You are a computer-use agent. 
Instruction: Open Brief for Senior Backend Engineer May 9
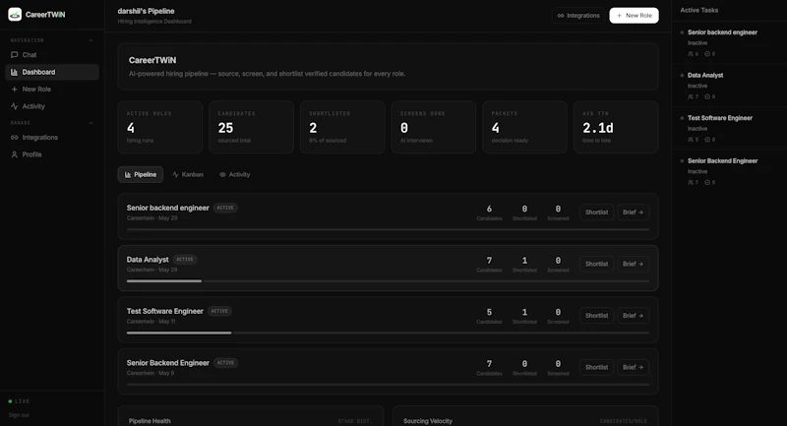633,367
